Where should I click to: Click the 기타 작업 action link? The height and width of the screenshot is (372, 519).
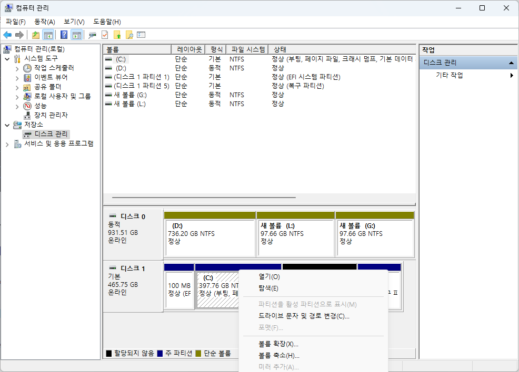click(449, 75)
